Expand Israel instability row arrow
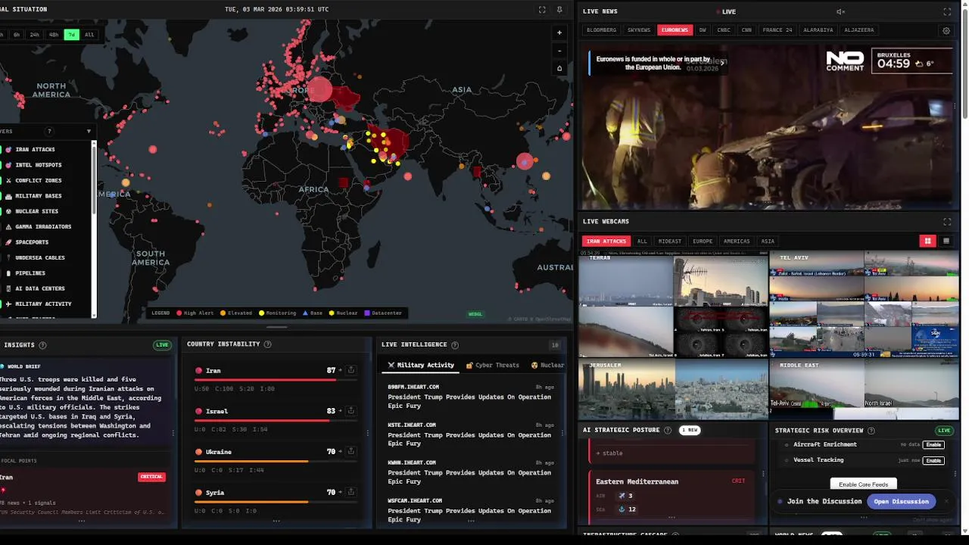 (341, 411)
